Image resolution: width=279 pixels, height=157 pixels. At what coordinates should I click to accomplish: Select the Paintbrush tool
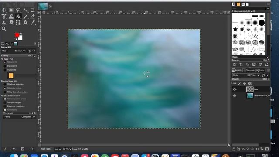click(x=25, y=17)
